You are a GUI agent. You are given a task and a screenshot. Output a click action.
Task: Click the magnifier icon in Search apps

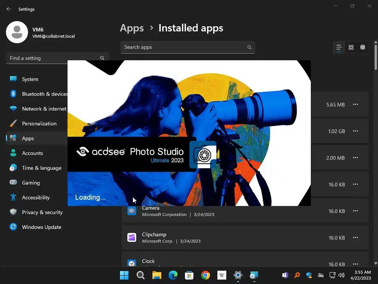[250, 47]
